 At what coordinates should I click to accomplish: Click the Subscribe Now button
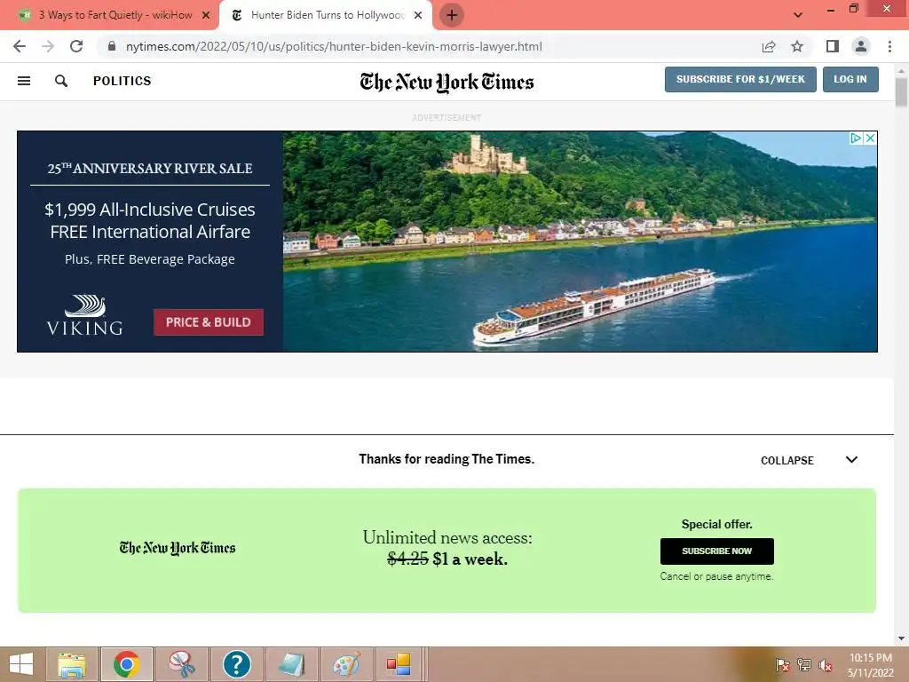[x=717, y=551]
